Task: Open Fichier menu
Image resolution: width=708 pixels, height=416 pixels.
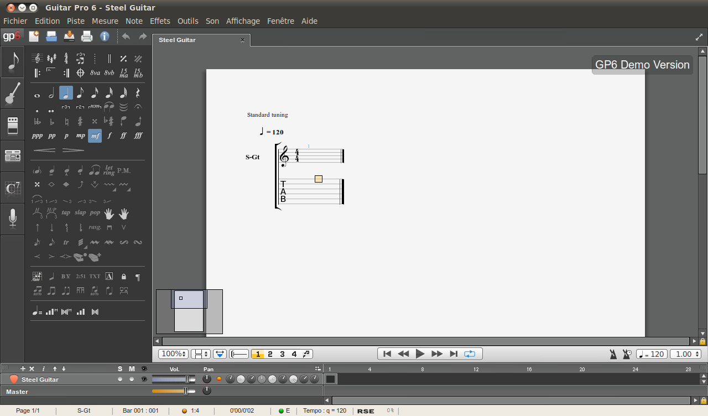Action: click(x=15, y=21)
